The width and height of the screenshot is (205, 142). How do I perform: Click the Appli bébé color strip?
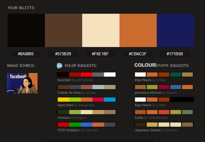click(86, 100)
